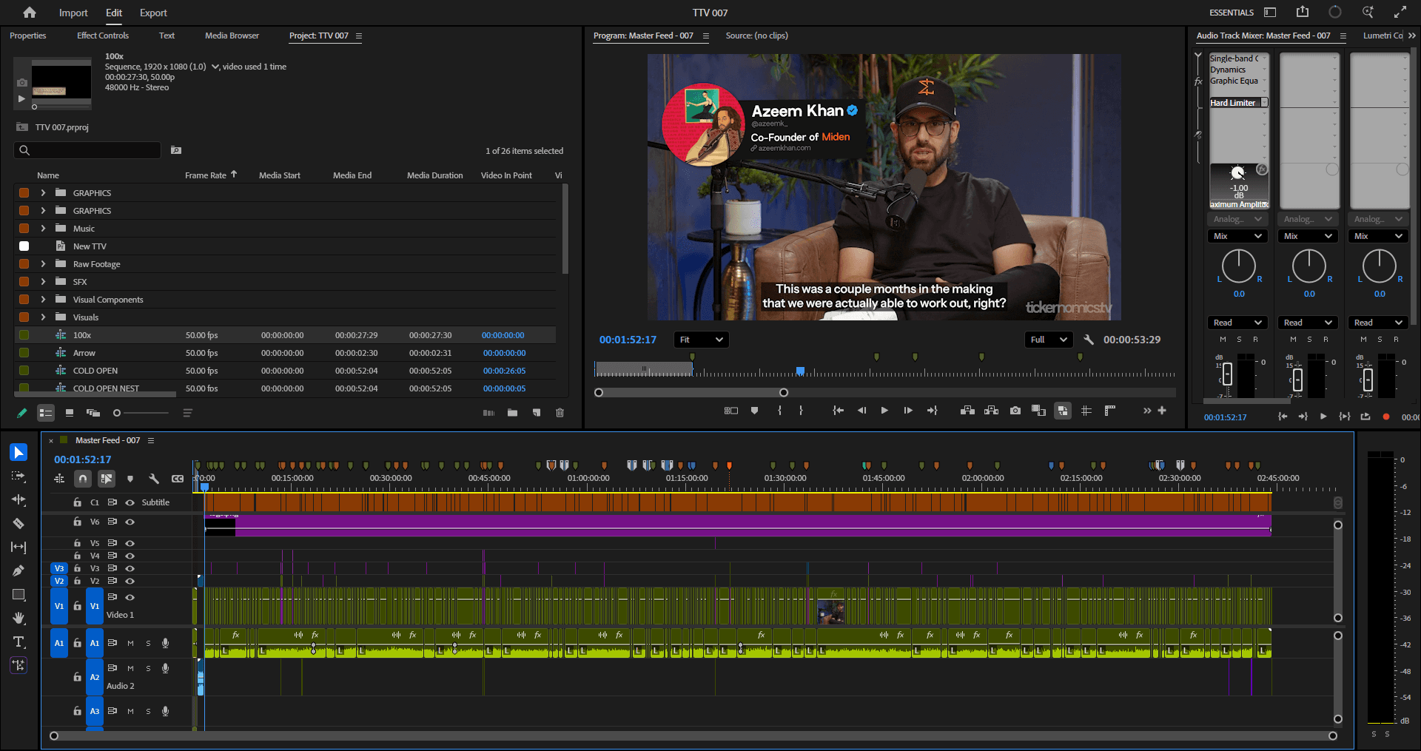Solo the A1 audio track
This screenshot has height=751, width=1421.
pyautogui.click(x=148, y=644)
